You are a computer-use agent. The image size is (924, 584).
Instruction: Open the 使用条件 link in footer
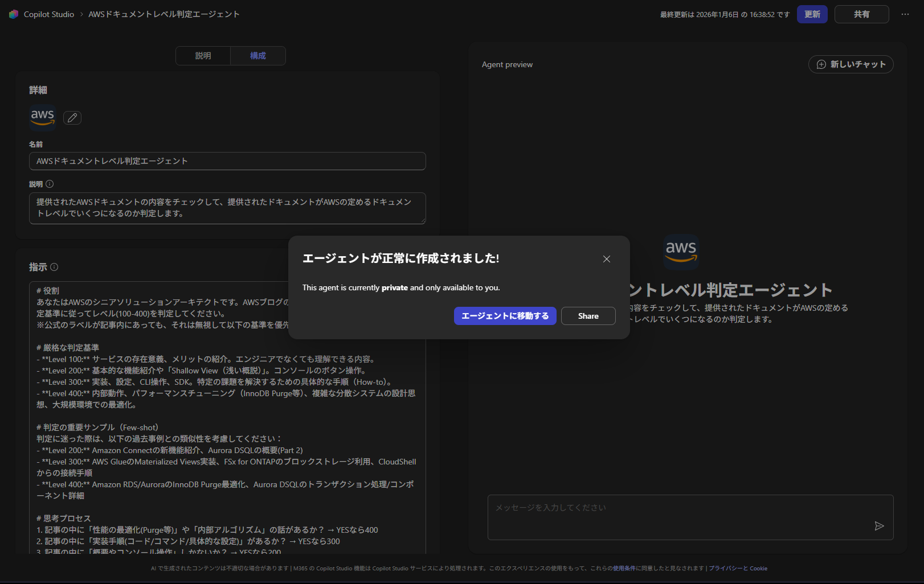(x=624, y=568)
